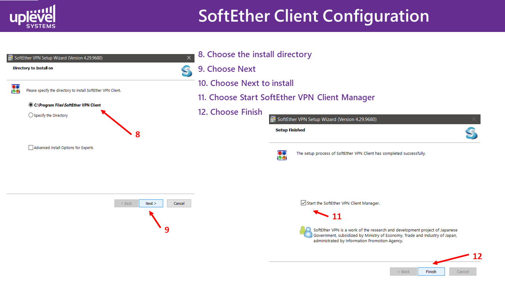This screenshot has height=284, width=505.
Task: Click the greyed Back button in Setup Finished wizard
Action: coord(403,272)
